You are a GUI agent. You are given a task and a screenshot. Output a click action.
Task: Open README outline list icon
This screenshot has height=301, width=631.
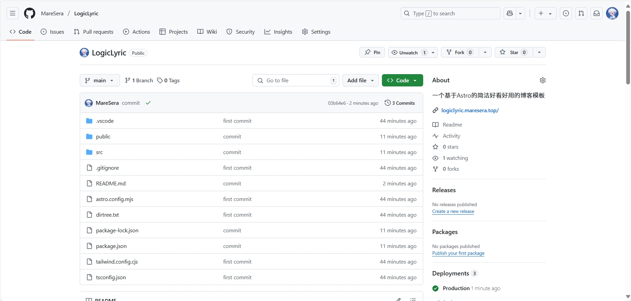(413, 300)
